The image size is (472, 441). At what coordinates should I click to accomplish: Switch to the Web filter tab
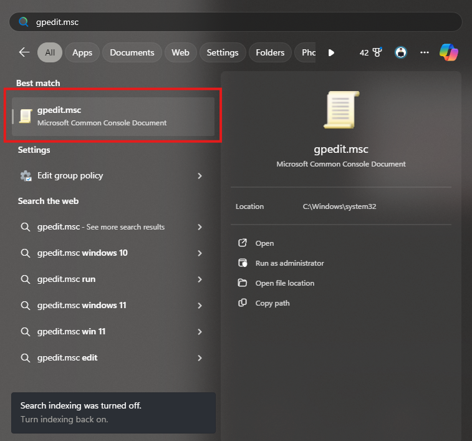tap(180, 52)
